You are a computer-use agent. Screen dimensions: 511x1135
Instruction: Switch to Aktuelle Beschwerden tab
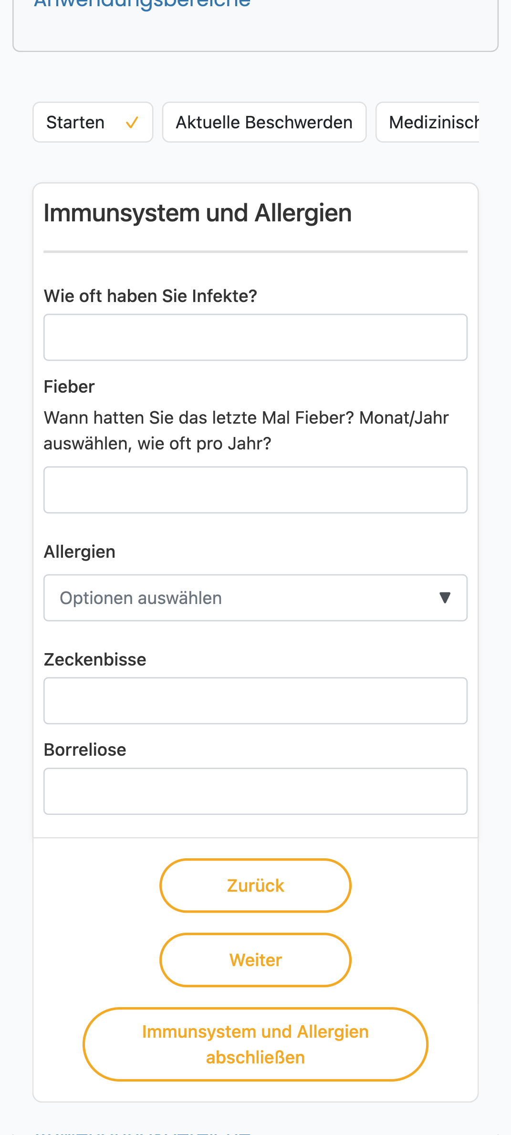(264, 122)
